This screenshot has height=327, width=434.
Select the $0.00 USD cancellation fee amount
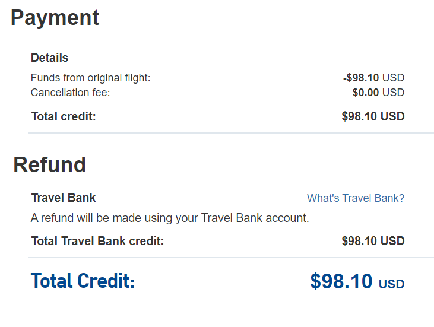coord(378,93)
